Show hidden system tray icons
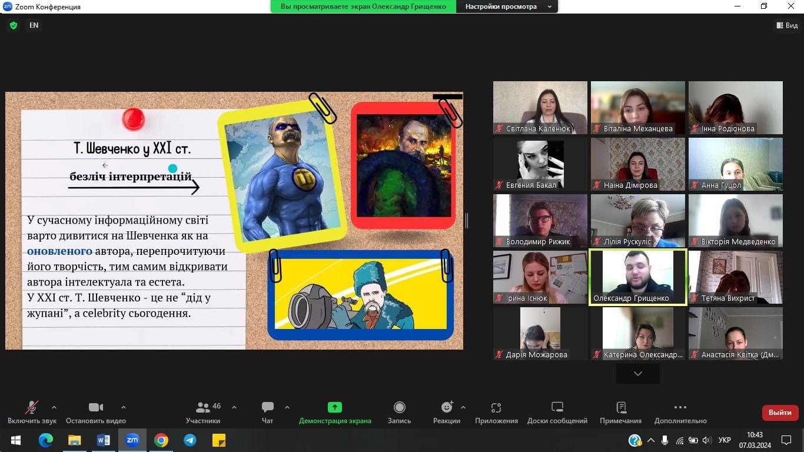The width and height of the screenshot is (804, 452). point(651,440)
